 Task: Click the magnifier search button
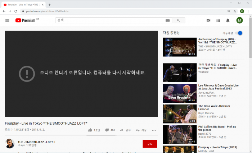coord(179,20)
